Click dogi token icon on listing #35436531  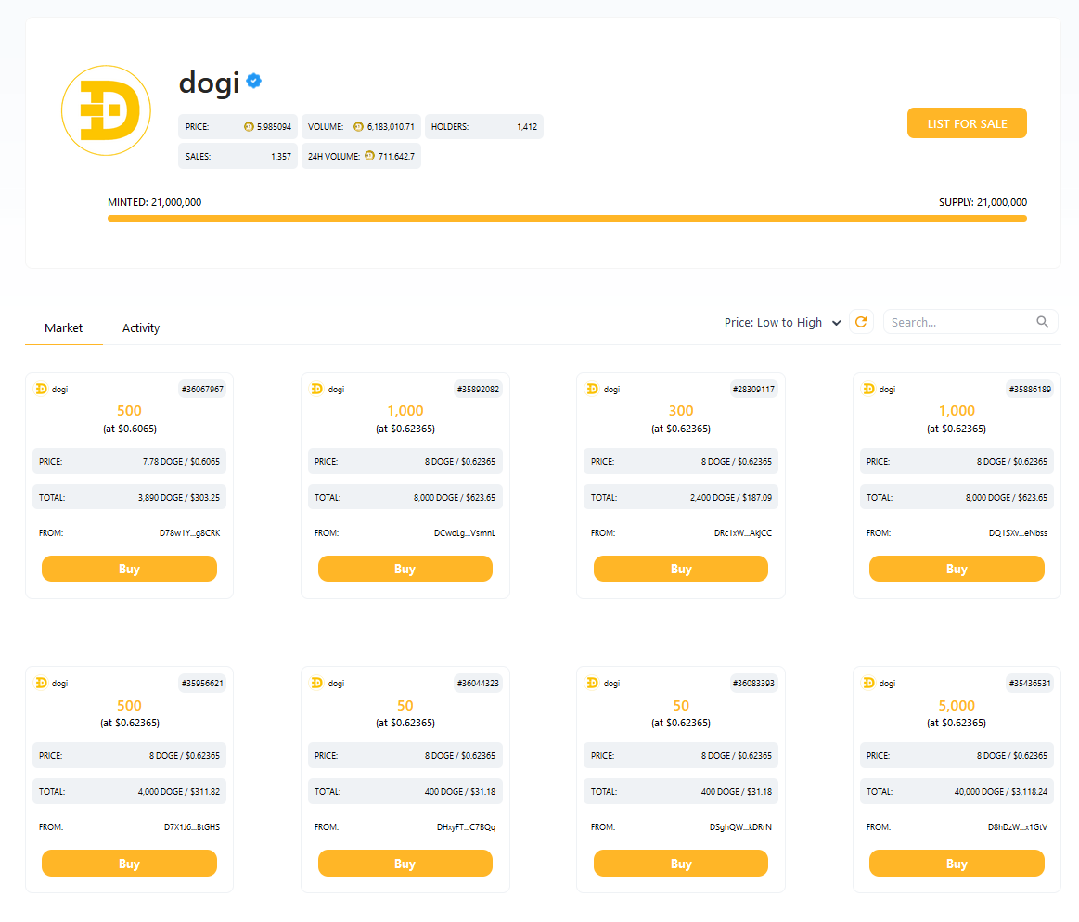pyautogui.click(x=868, y=684)
